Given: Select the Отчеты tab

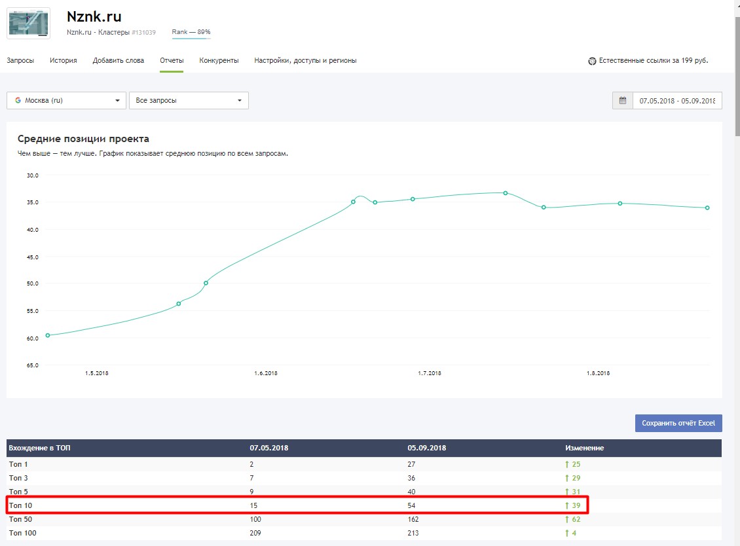Looking at the screenshot, I should pos(172,60).
